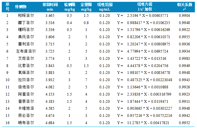Select retention time value 3.774
The width and height of the screenshot is (197, 128).
50,59
